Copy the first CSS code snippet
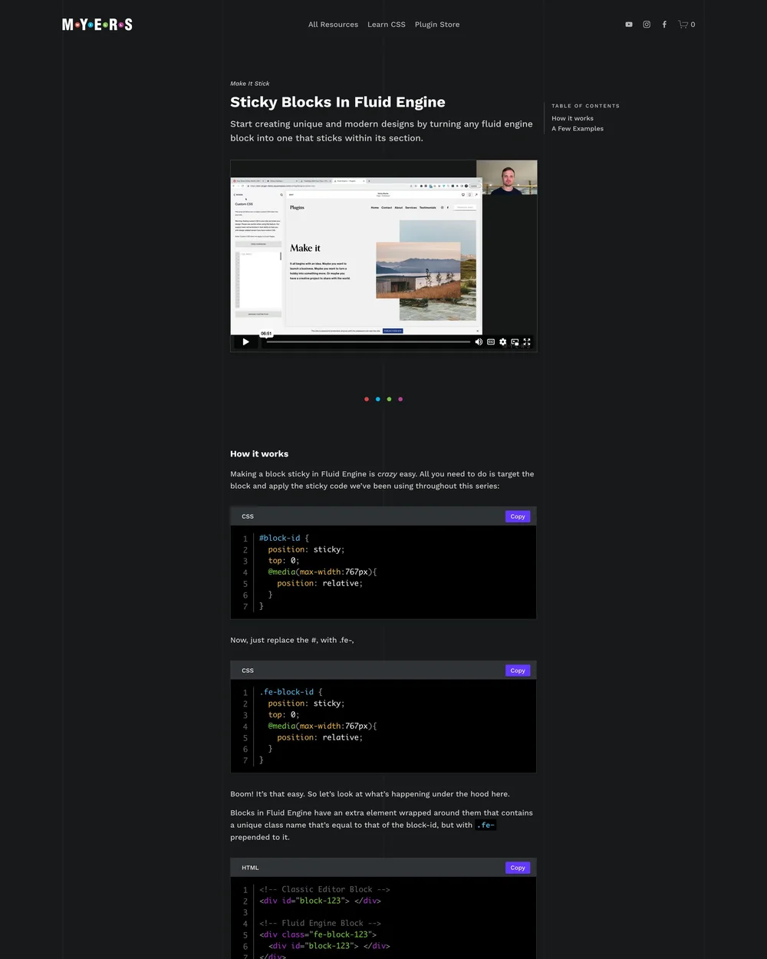 pos(517,516)
